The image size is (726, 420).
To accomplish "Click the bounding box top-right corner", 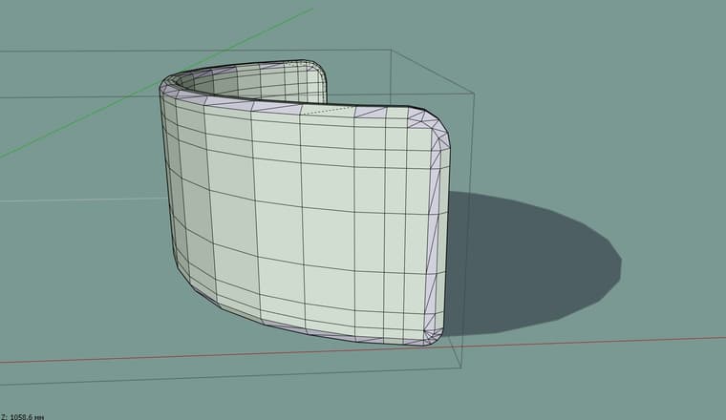I will pos(474,92).
